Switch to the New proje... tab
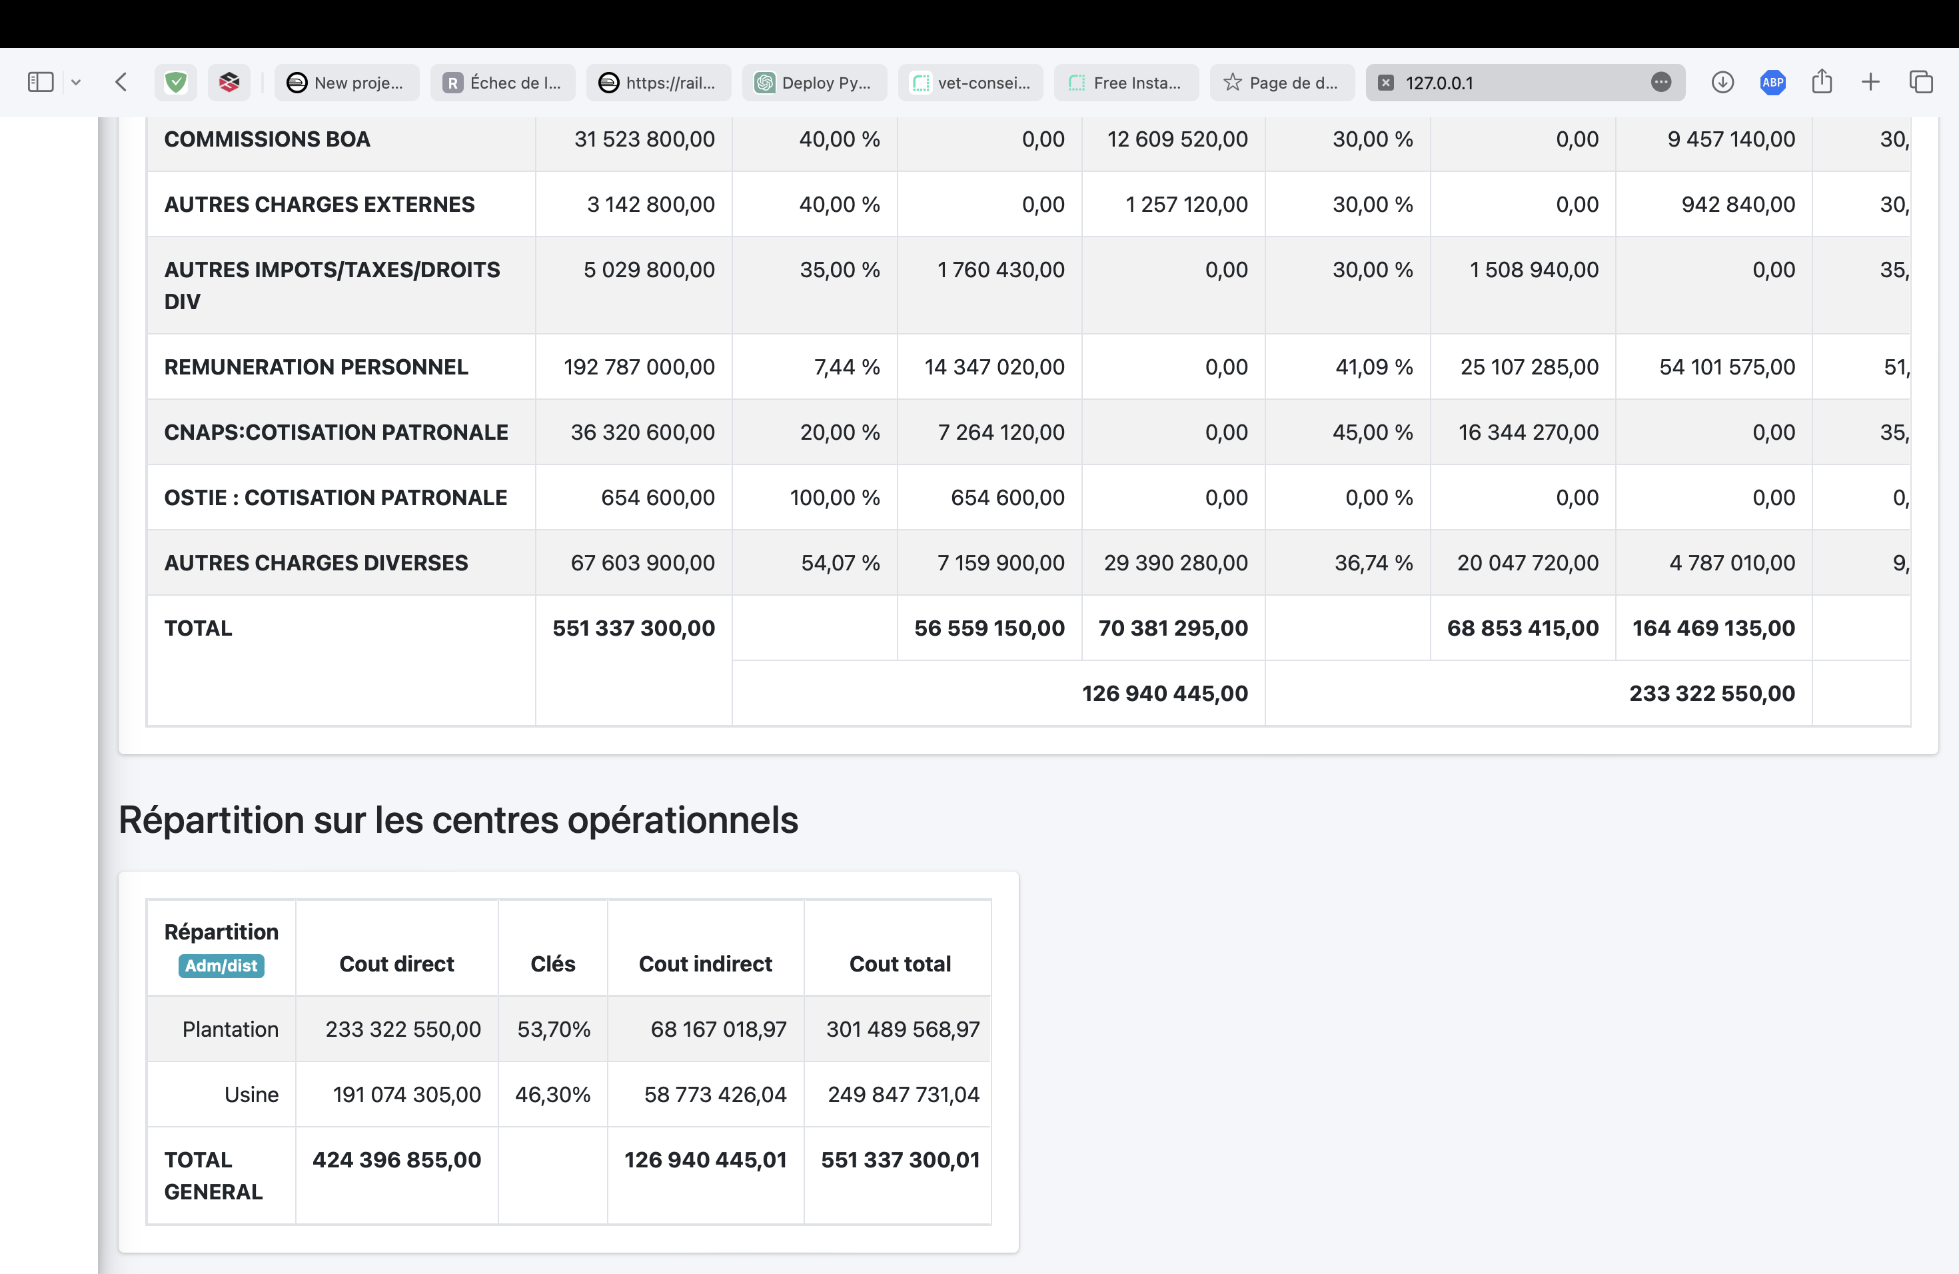Viewport: 1959px width, 1274px height. 346,83
